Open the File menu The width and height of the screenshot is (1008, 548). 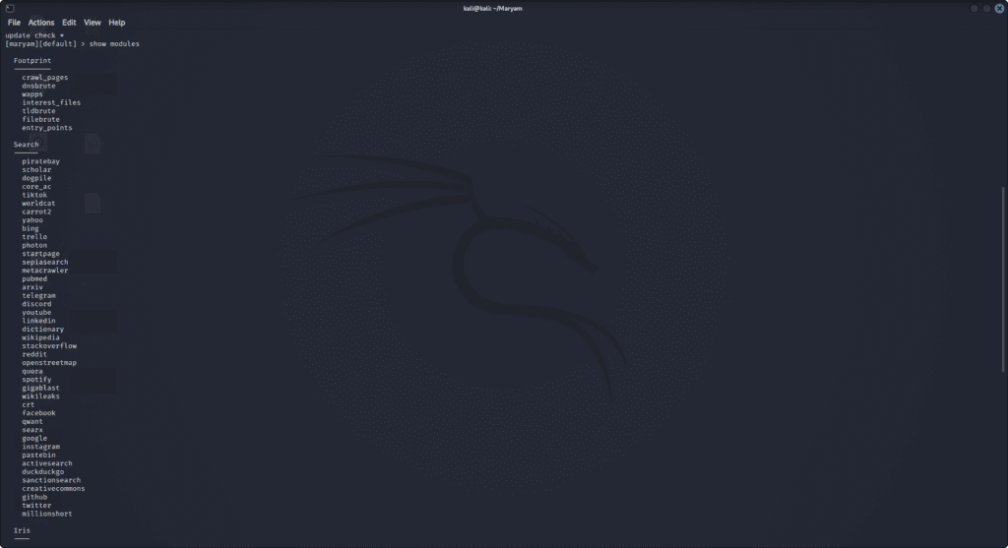tap(14, 23)
